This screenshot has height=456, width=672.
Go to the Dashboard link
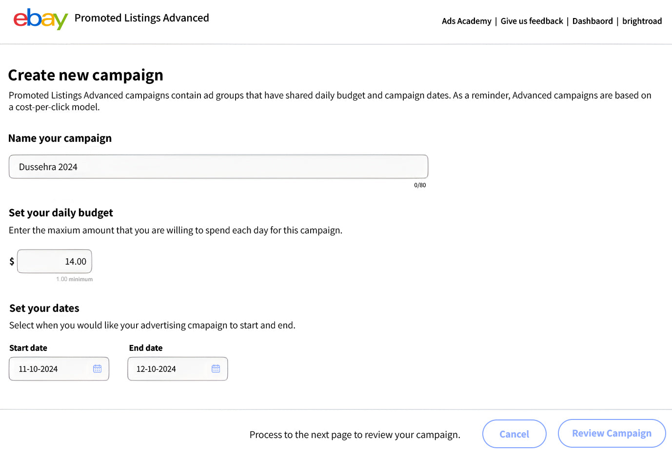(x=593, y=21)
